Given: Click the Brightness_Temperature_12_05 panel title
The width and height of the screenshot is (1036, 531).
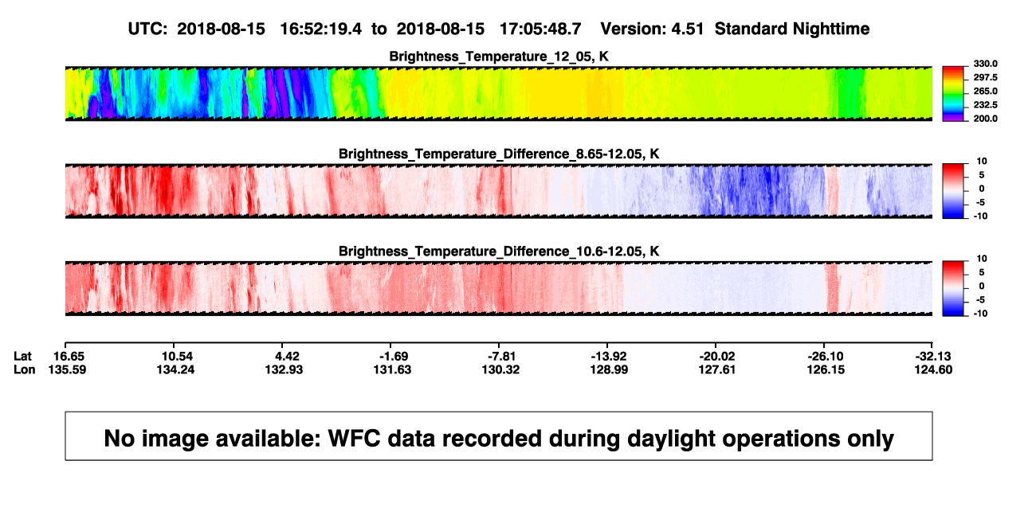Looking at the screenshot, I should [x=499, y=57].
